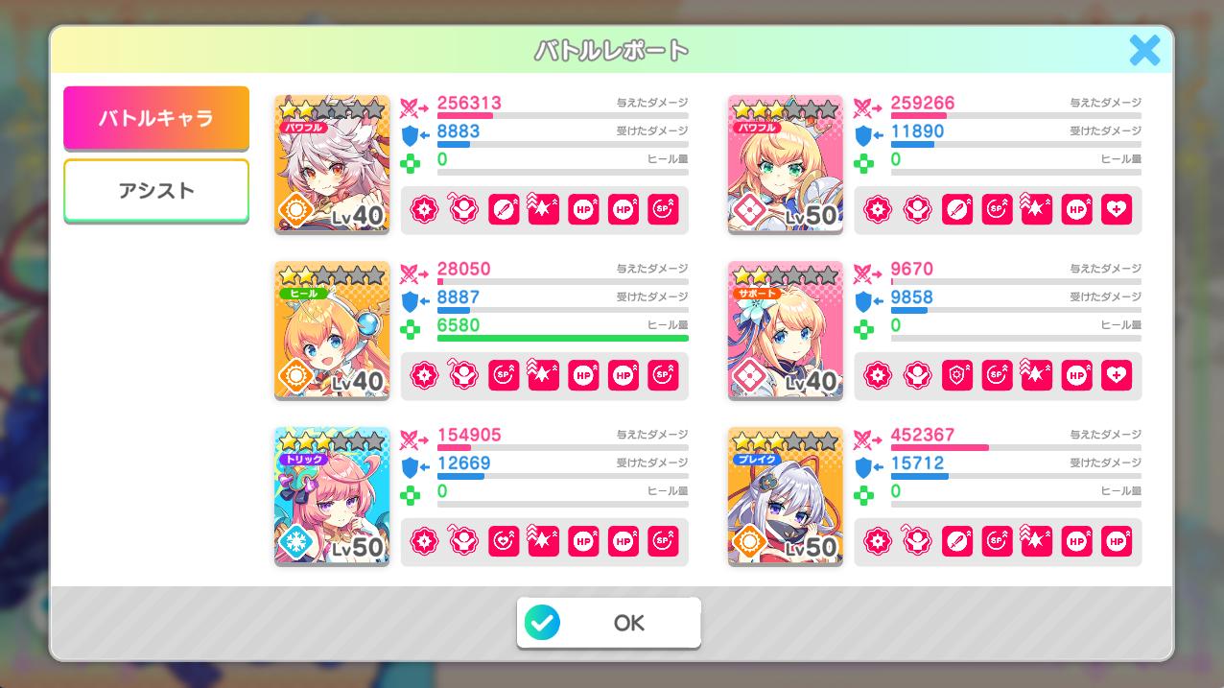Confirm with the OK button
Image resolution: width=1224 pixels, height=688 pixels.
(x=609, y=623)
